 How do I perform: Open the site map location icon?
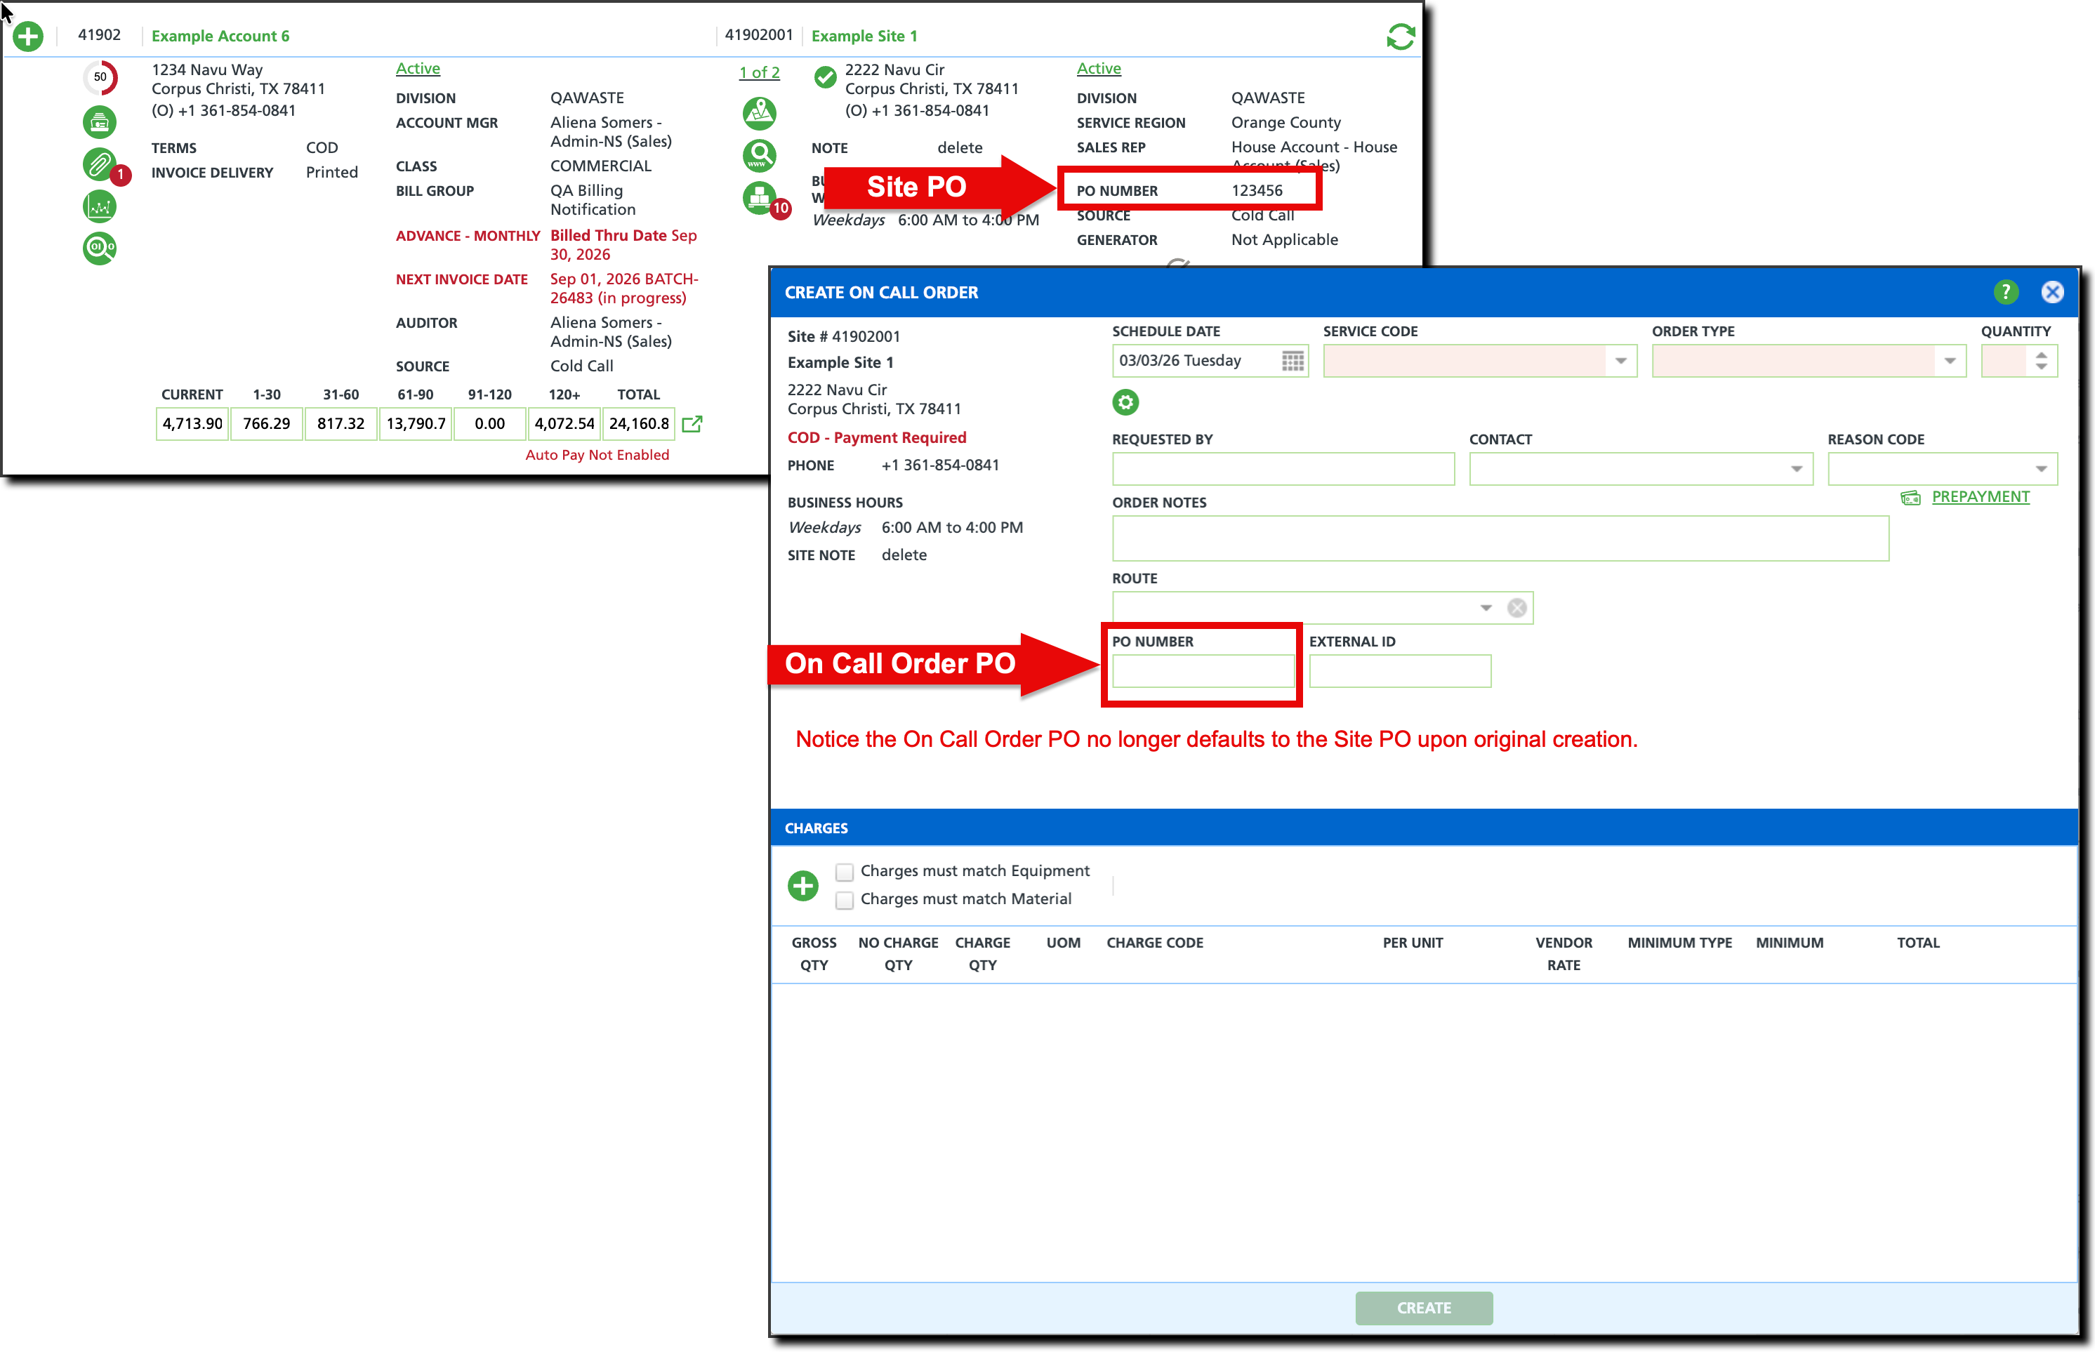coord(759,112)
